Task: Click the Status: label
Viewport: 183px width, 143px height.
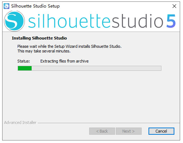Action: 24,61
